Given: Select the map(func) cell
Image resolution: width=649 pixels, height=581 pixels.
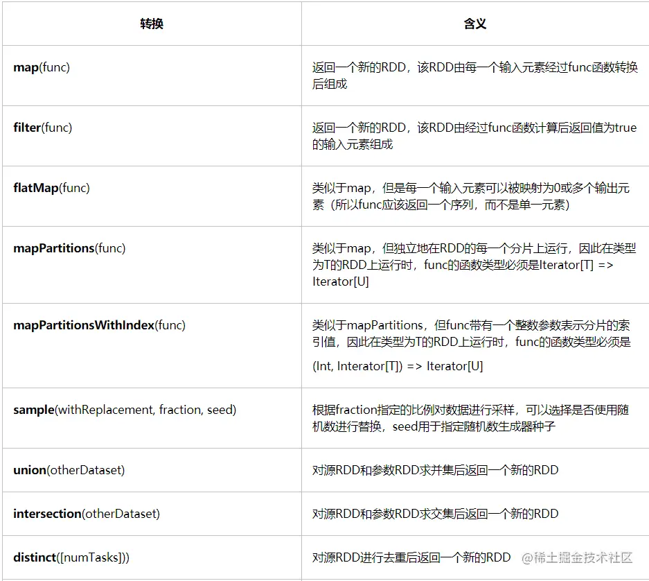Looking at the screenshot, I should (152, 76).
